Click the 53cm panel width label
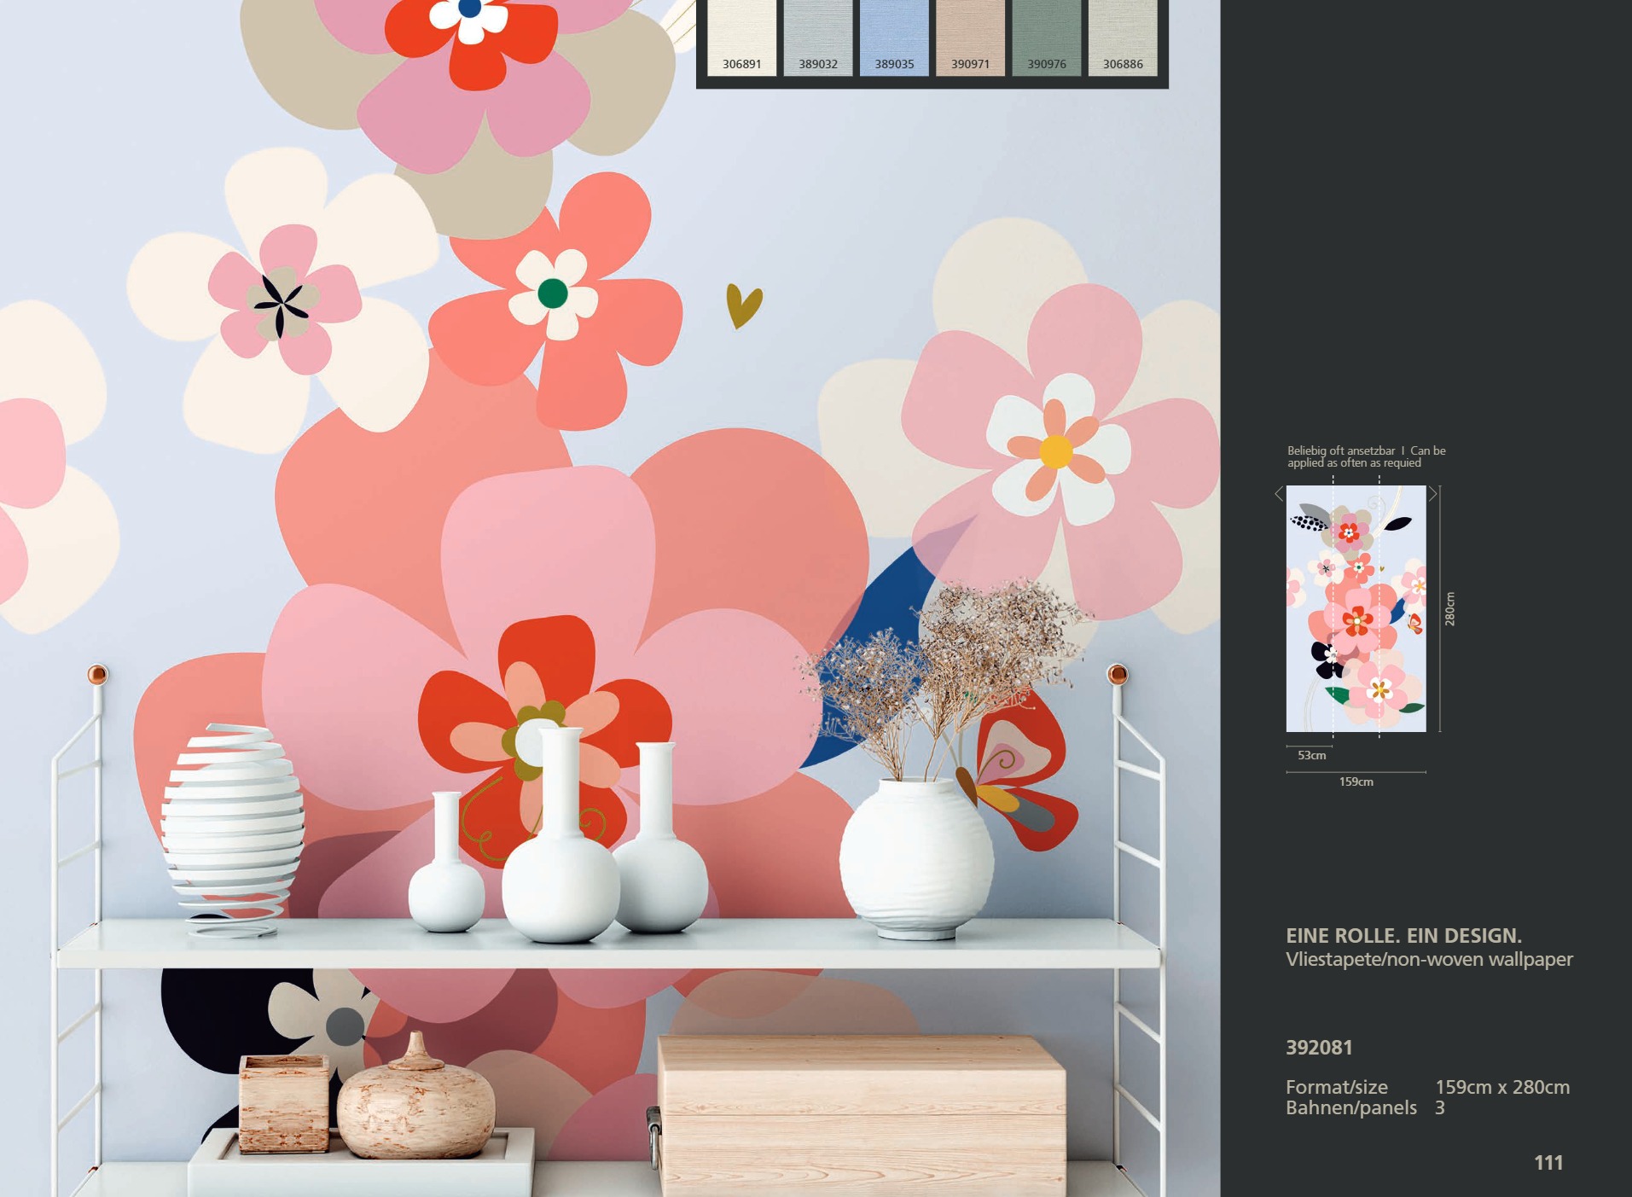This screenshot has width=1632, height=1197. (1311, 755)
